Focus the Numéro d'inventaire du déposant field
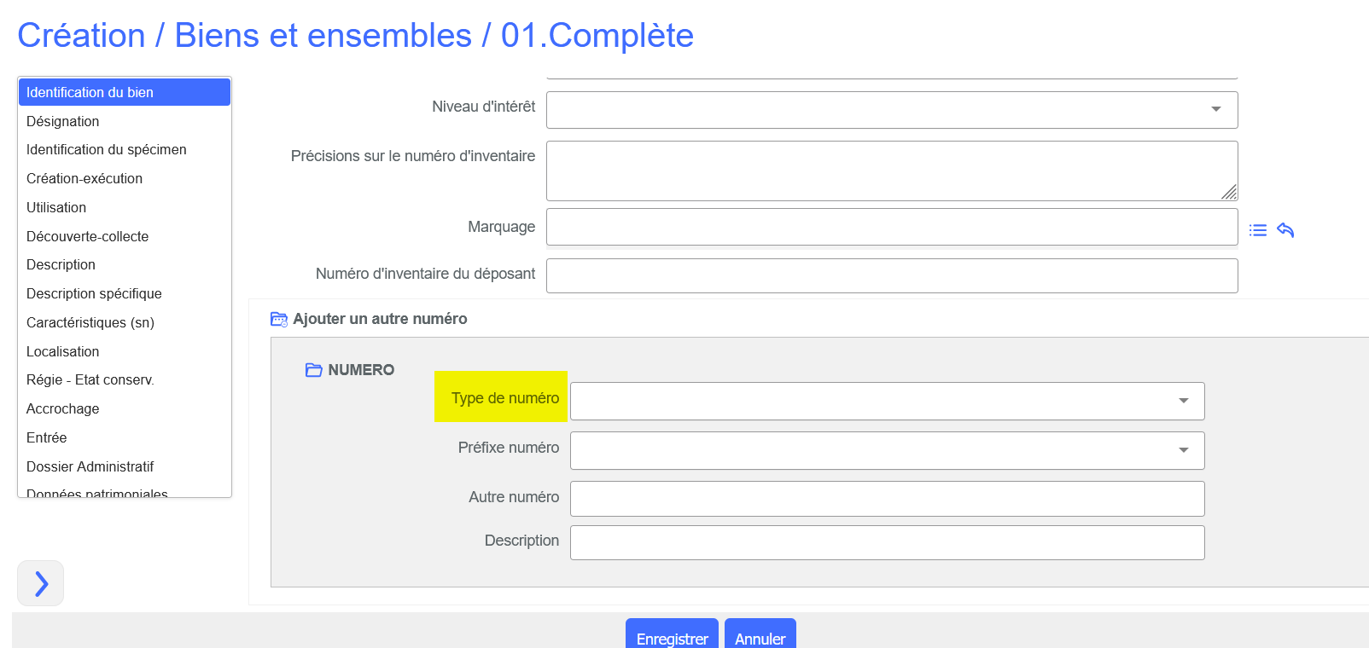The width and height of the screenshot is (1369, 648). 891,276
